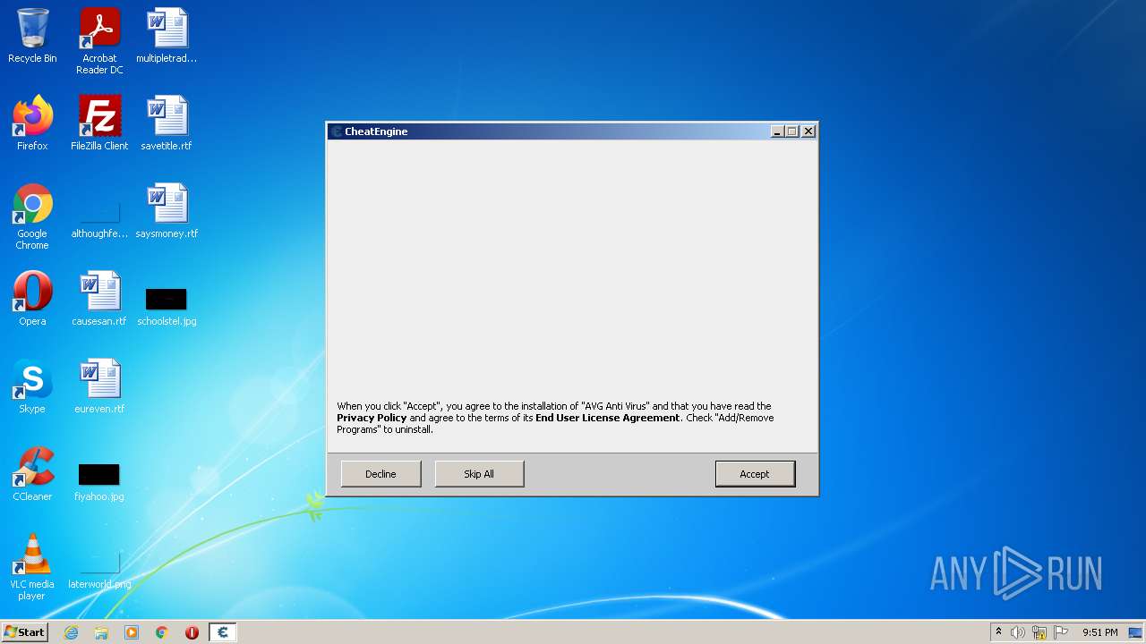The image size is (1146, 644).
Task: Close the CheatEngine installer window
Action: click(808, 131)
